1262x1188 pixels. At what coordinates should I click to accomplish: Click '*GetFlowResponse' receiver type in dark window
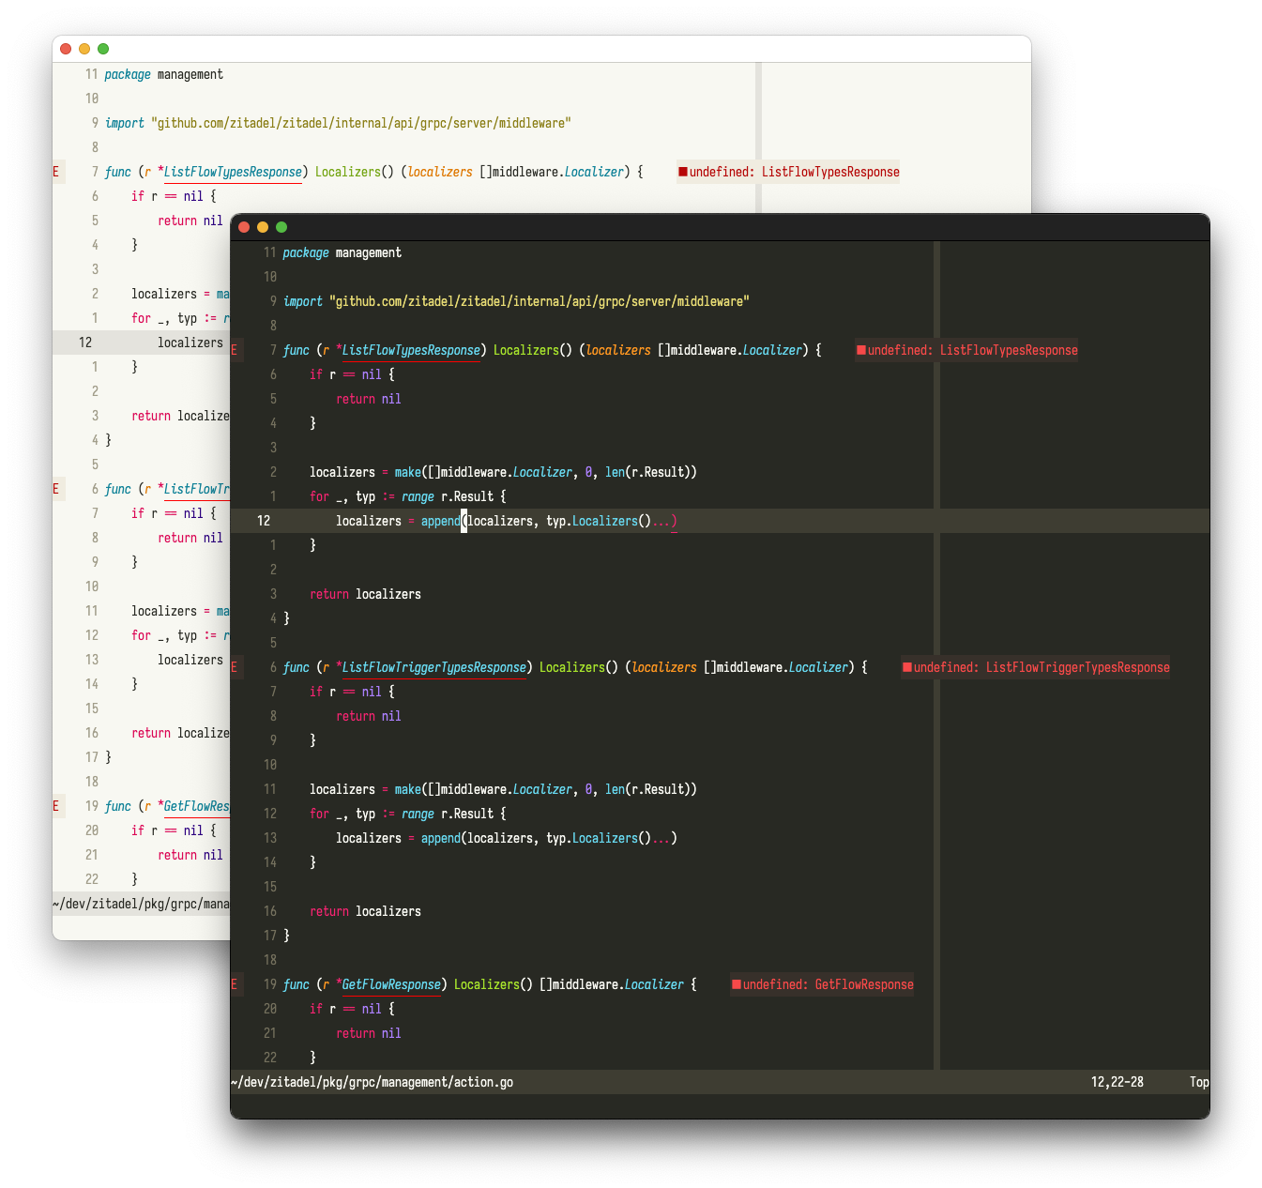(388, 984)
